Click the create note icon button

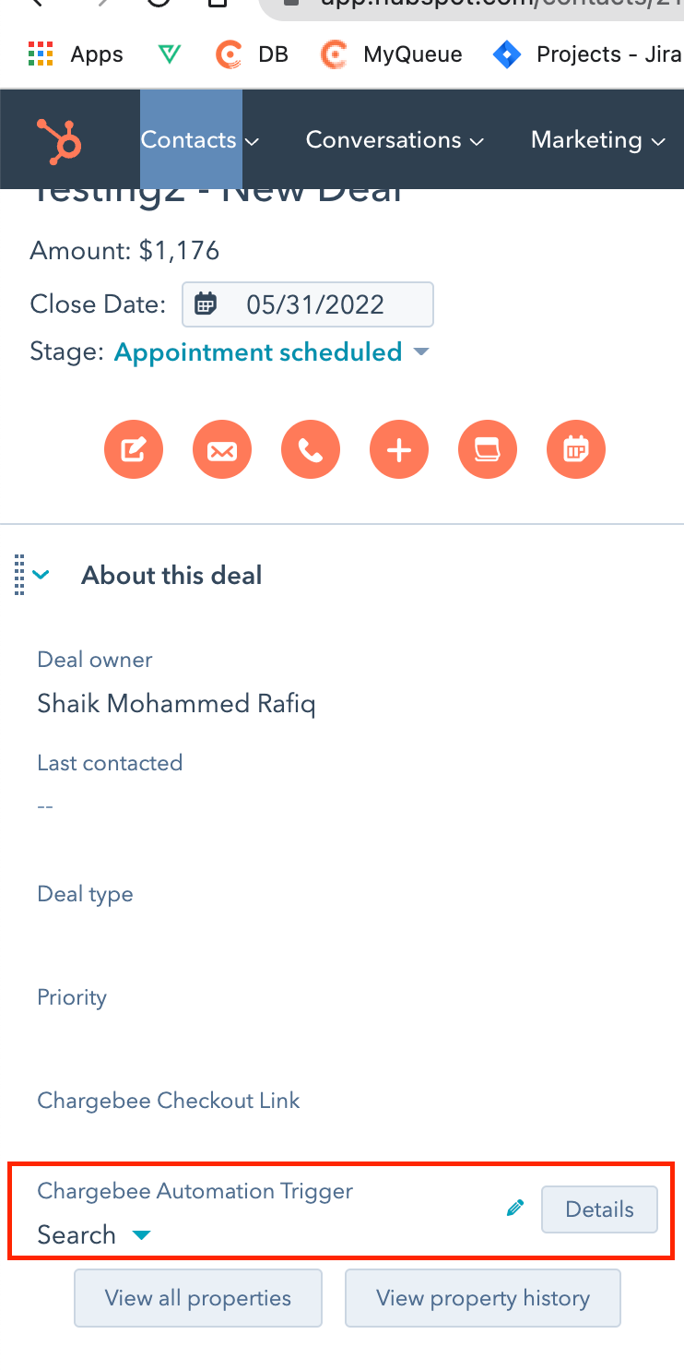(x=134, y=450)
